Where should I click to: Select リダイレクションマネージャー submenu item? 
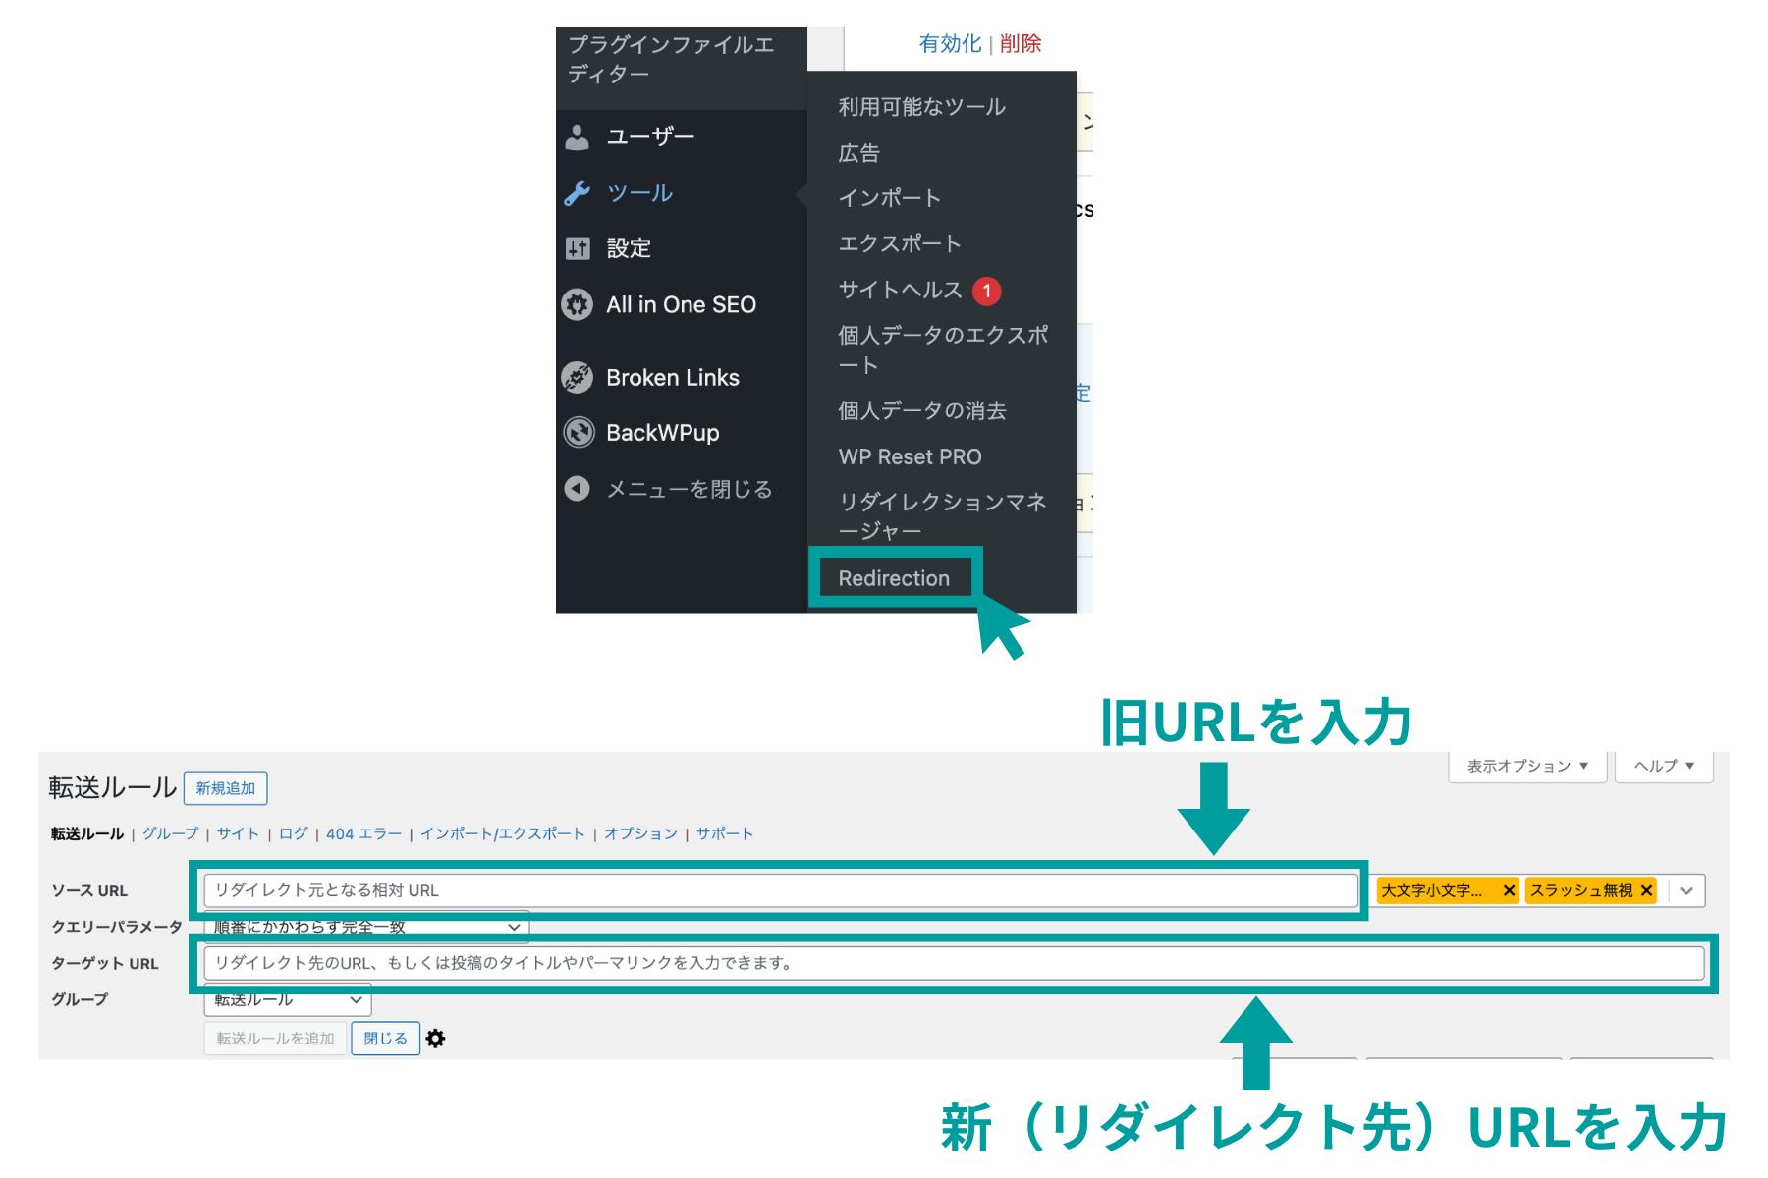(x=943, y=516)
